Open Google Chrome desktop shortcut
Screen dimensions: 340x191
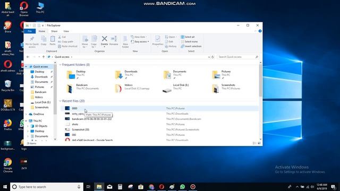(x=8, y=165)
